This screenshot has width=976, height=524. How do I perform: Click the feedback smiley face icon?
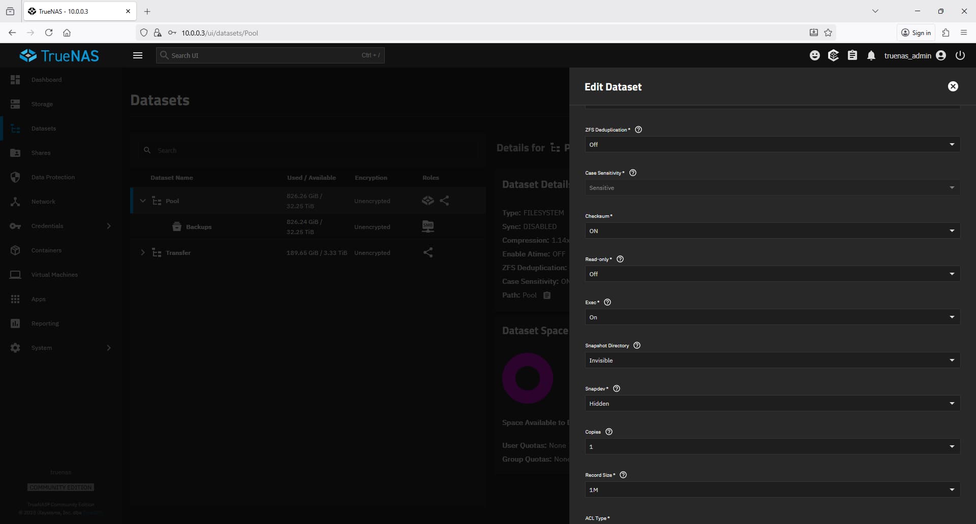pyautogui.click(x=814, y=56)
